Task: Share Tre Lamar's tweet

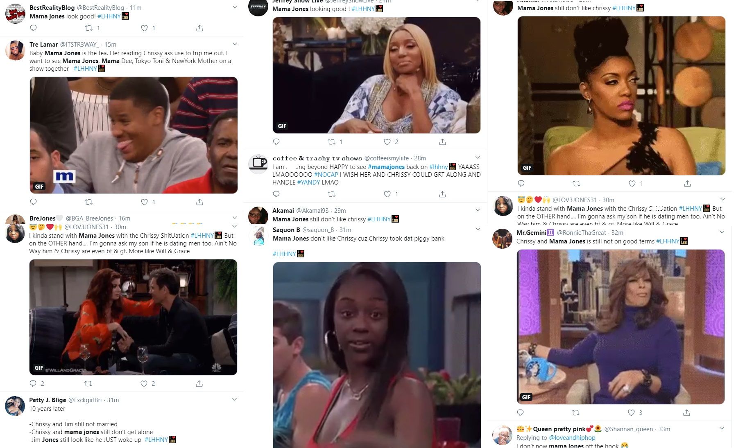Action: pos(199,202)
